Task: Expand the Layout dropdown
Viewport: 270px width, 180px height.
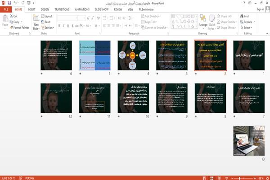Action: (x=47, y=16)
